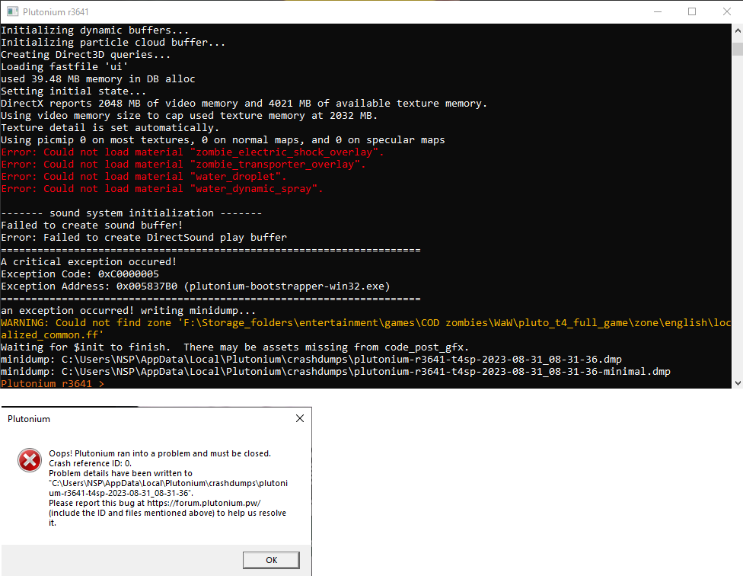Confirm the crash dialog with the OK button
This screenshot has height=576, width=743.
point(271,560)
